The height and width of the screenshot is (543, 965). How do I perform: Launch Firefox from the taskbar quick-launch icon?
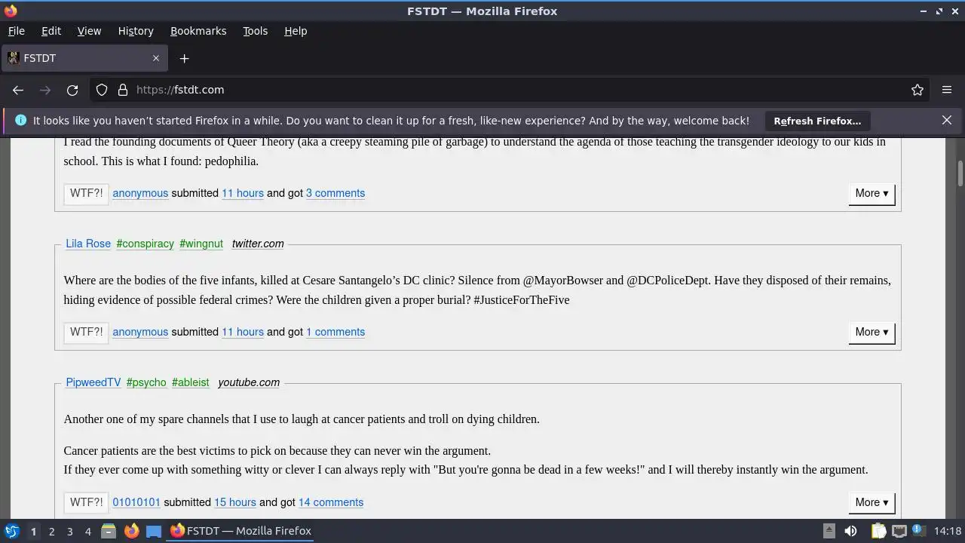(x=131, y=531)
